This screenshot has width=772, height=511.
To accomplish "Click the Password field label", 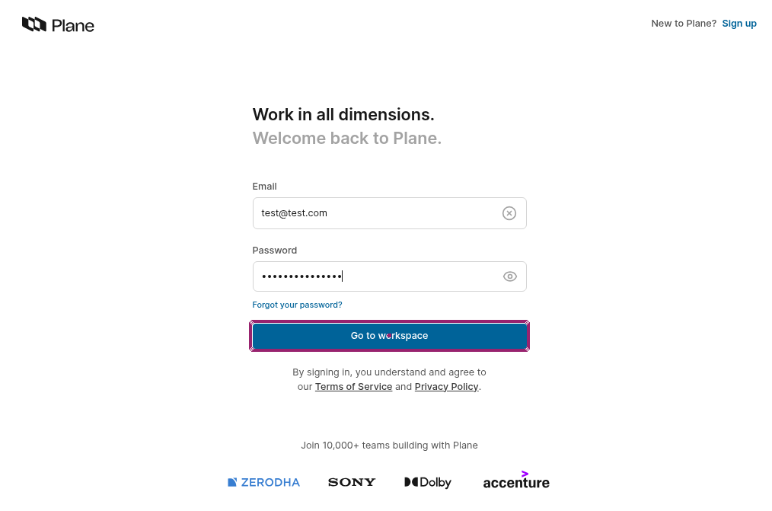I will point(274,251).
